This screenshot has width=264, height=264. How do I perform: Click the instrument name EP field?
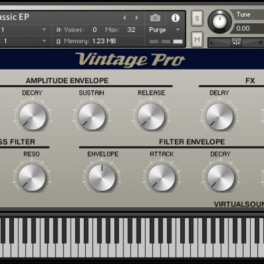15,17
